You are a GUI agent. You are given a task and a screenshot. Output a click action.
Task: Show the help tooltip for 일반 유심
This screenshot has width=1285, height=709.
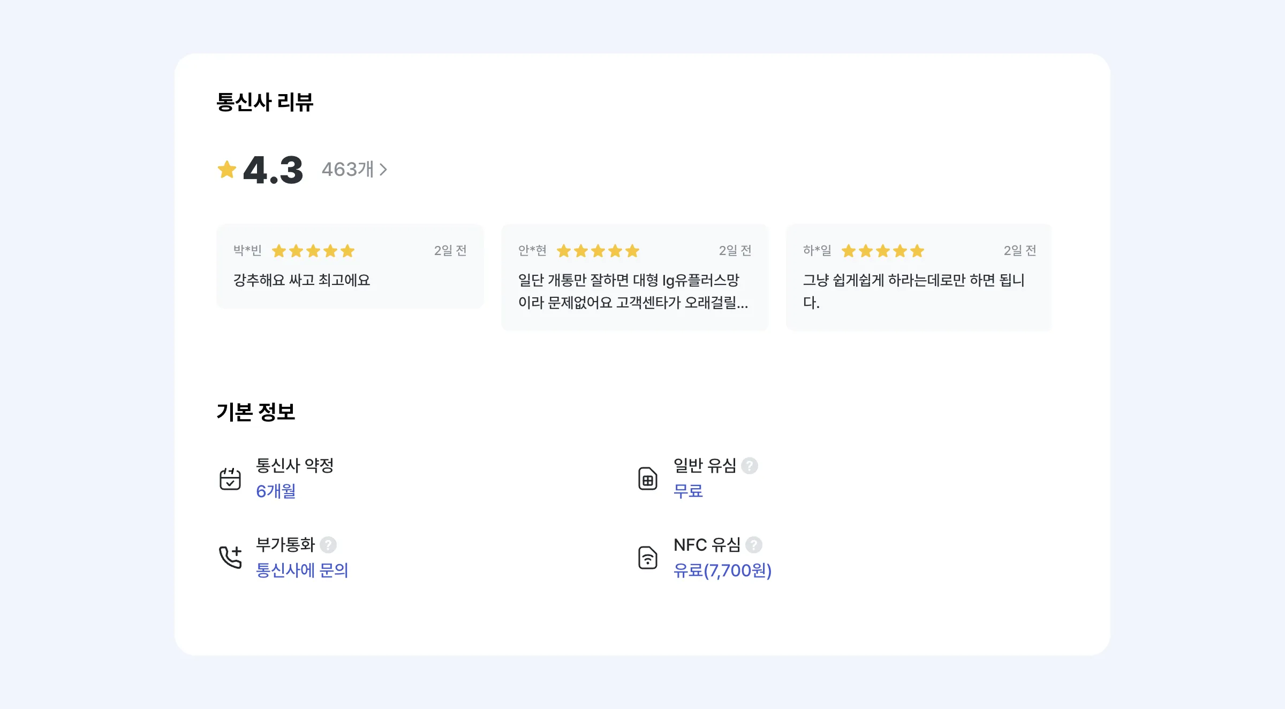(750, 466)
